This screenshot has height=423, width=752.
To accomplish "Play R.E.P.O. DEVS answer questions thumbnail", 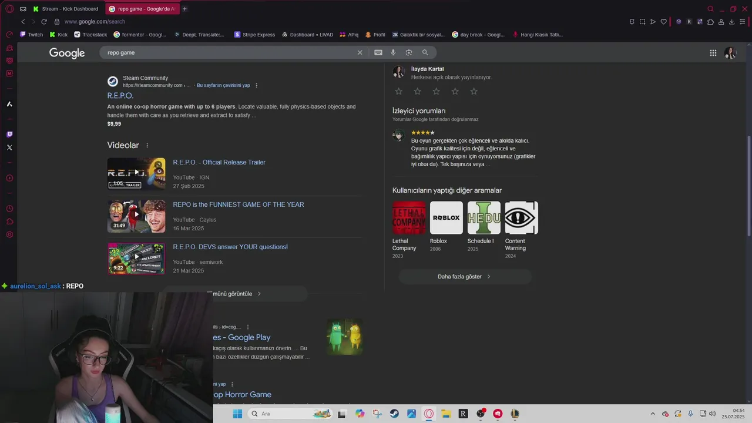I will click(136, 258).
